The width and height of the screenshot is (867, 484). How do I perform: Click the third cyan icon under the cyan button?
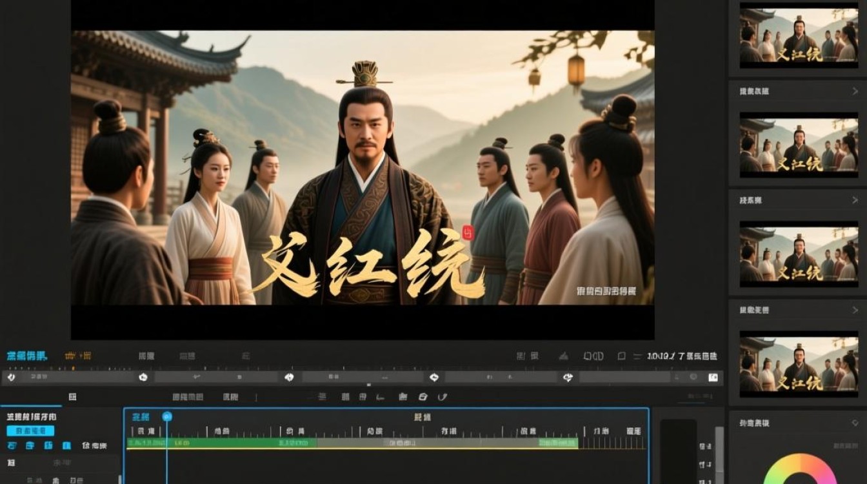[x=48, y=446]
